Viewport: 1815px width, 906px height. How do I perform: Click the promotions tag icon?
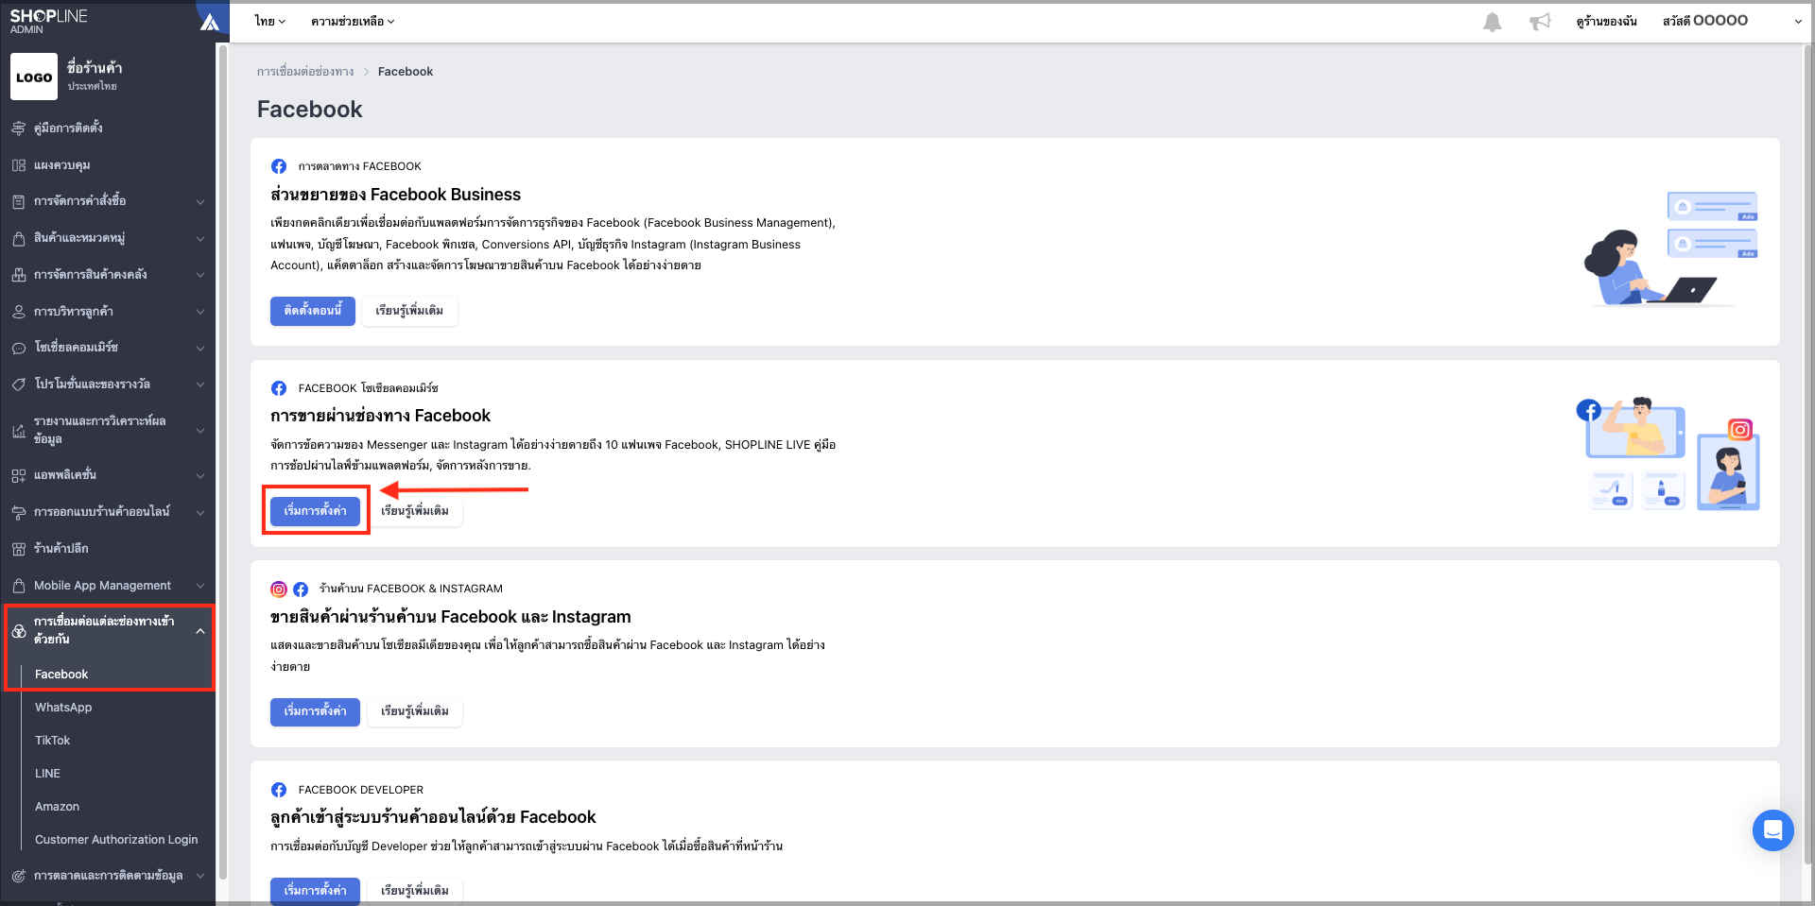(19, 385)
